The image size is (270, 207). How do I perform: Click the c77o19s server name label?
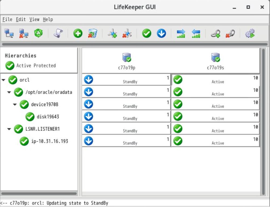click(215, 68)
